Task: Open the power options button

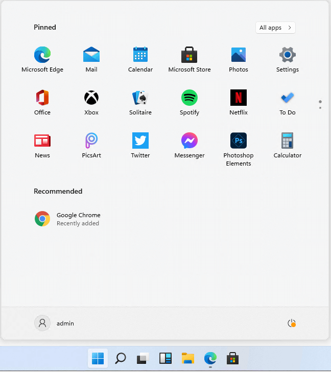Action: [291, 323]
